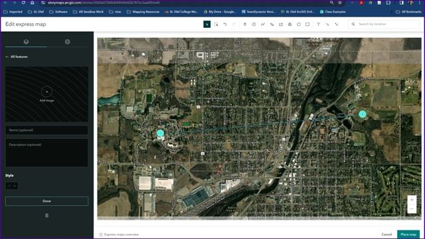This screenshot has width=425, height=239.
Task: Click inside Search by location field
Action: click(384, 24)
